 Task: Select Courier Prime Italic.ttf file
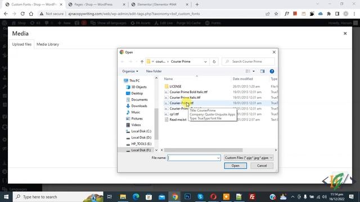coord(185,97)
